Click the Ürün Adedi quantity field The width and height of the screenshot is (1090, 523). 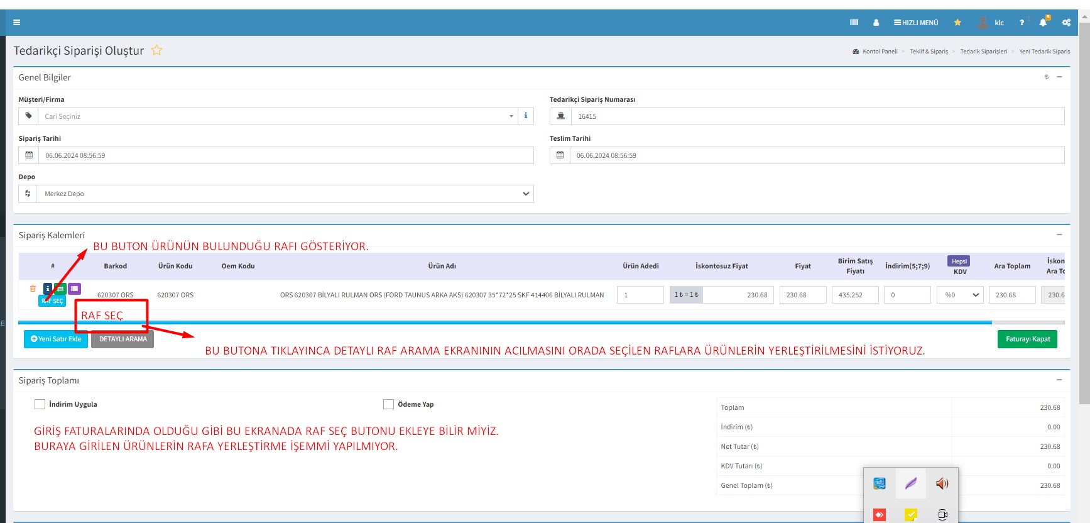(x=640, y=295)
